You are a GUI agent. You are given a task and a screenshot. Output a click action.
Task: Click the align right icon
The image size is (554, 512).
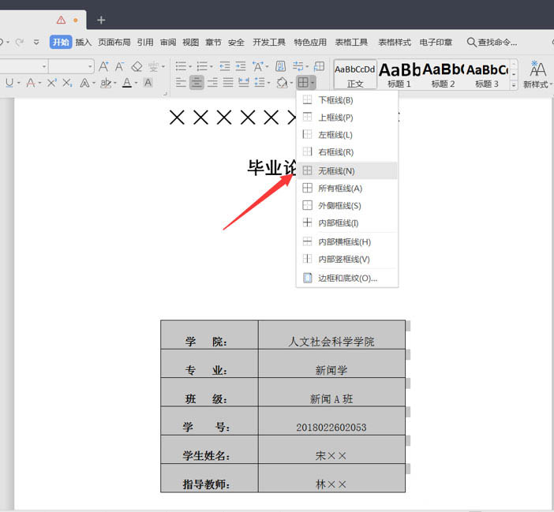pos(212,83)
